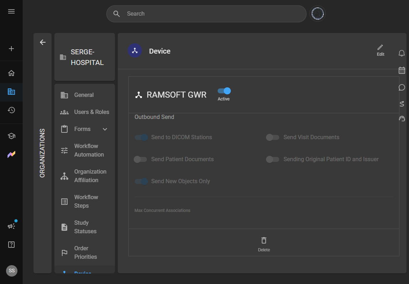Toggle Sending Original Patient ID and Issuer
Image resolution: width=409 pixels, height=284 pixels.
tap(272, 159)
